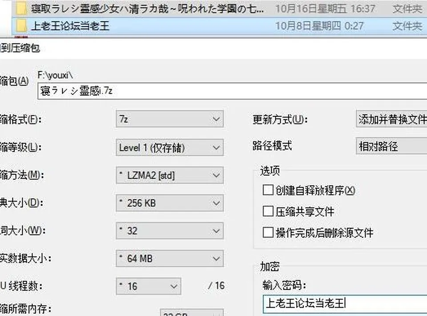
Task: Tick the 压缩共享文件 checkbox
Action: coord(268,211)
